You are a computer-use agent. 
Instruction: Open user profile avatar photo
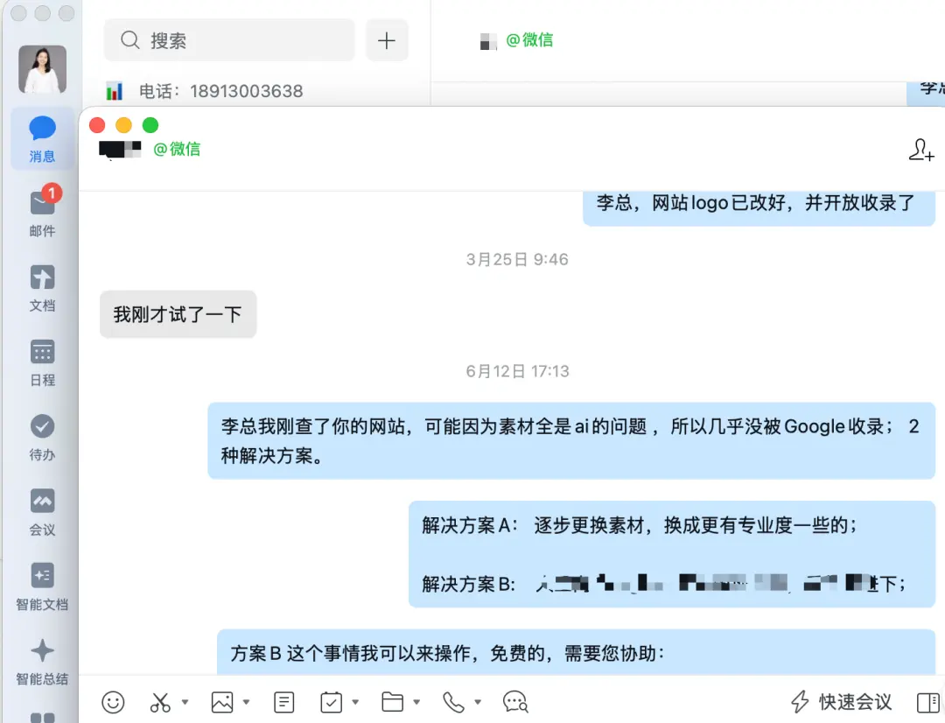tap(42, 69)
